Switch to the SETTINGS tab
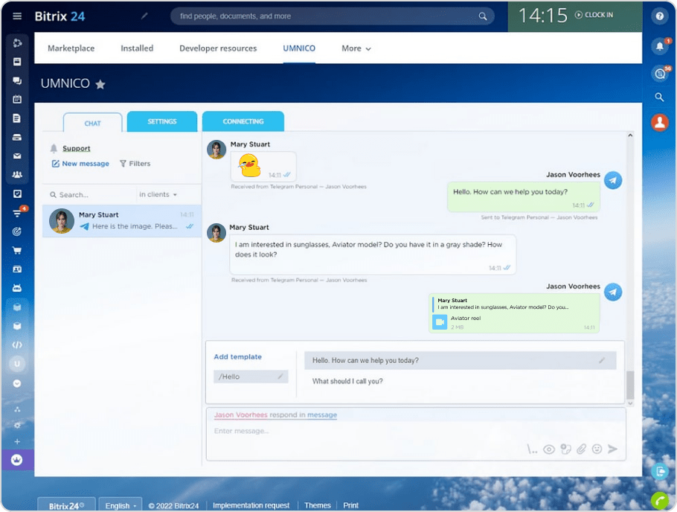The width and height of the screenshot is (677, 512). pyautogui.click(x=161, y=121)
